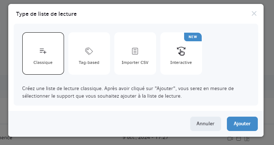Confirm with the blue Ajouter button
Viewport: 274px width, 145px height.
(x=242, y=124)
